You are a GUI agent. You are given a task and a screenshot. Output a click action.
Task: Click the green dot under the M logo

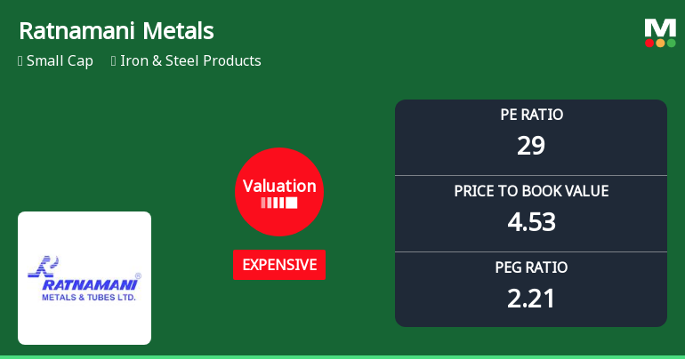(671, 43)
